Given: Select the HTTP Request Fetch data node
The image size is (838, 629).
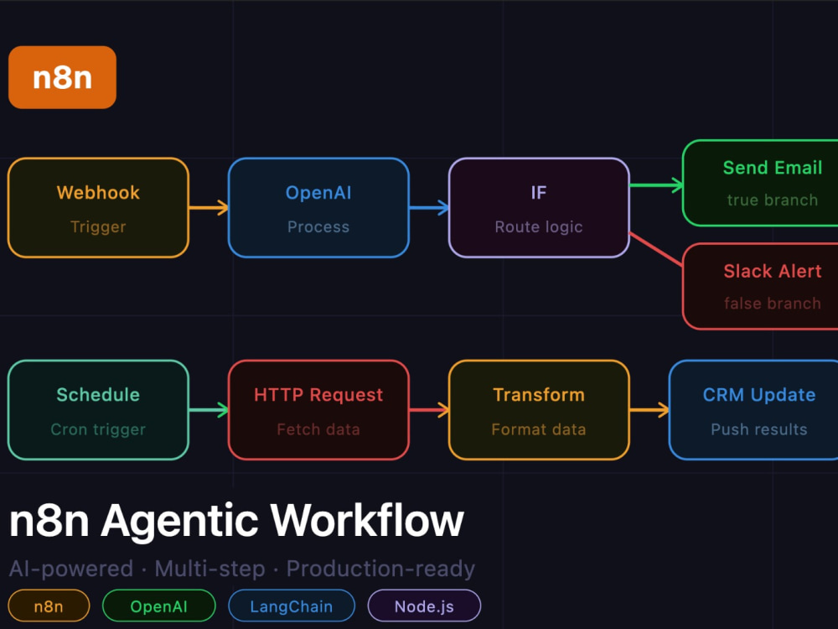Looking at the screenshot, I should click(x=318, y=410).
